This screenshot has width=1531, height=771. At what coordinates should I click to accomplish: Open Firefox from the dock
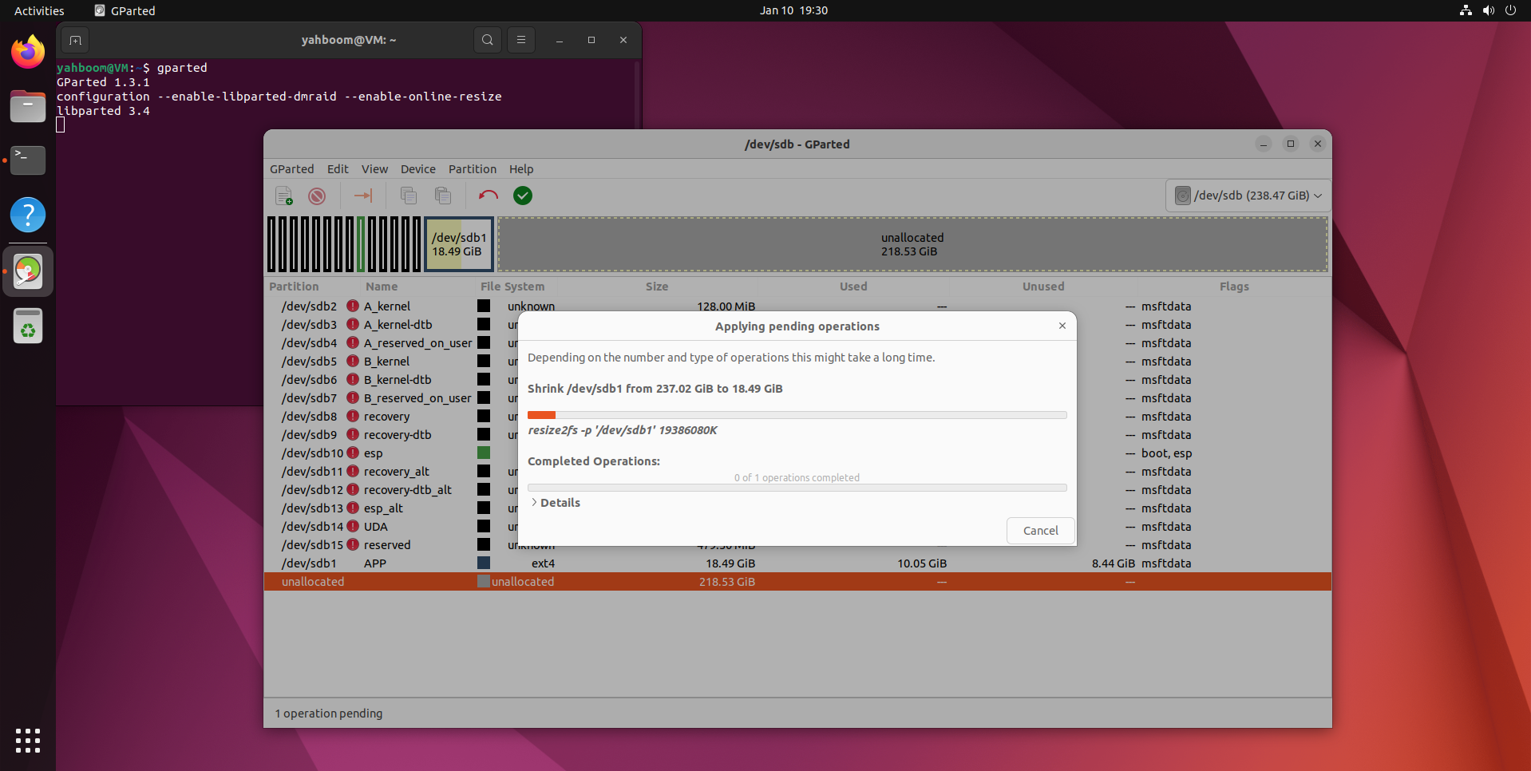(x=28, y=53)
